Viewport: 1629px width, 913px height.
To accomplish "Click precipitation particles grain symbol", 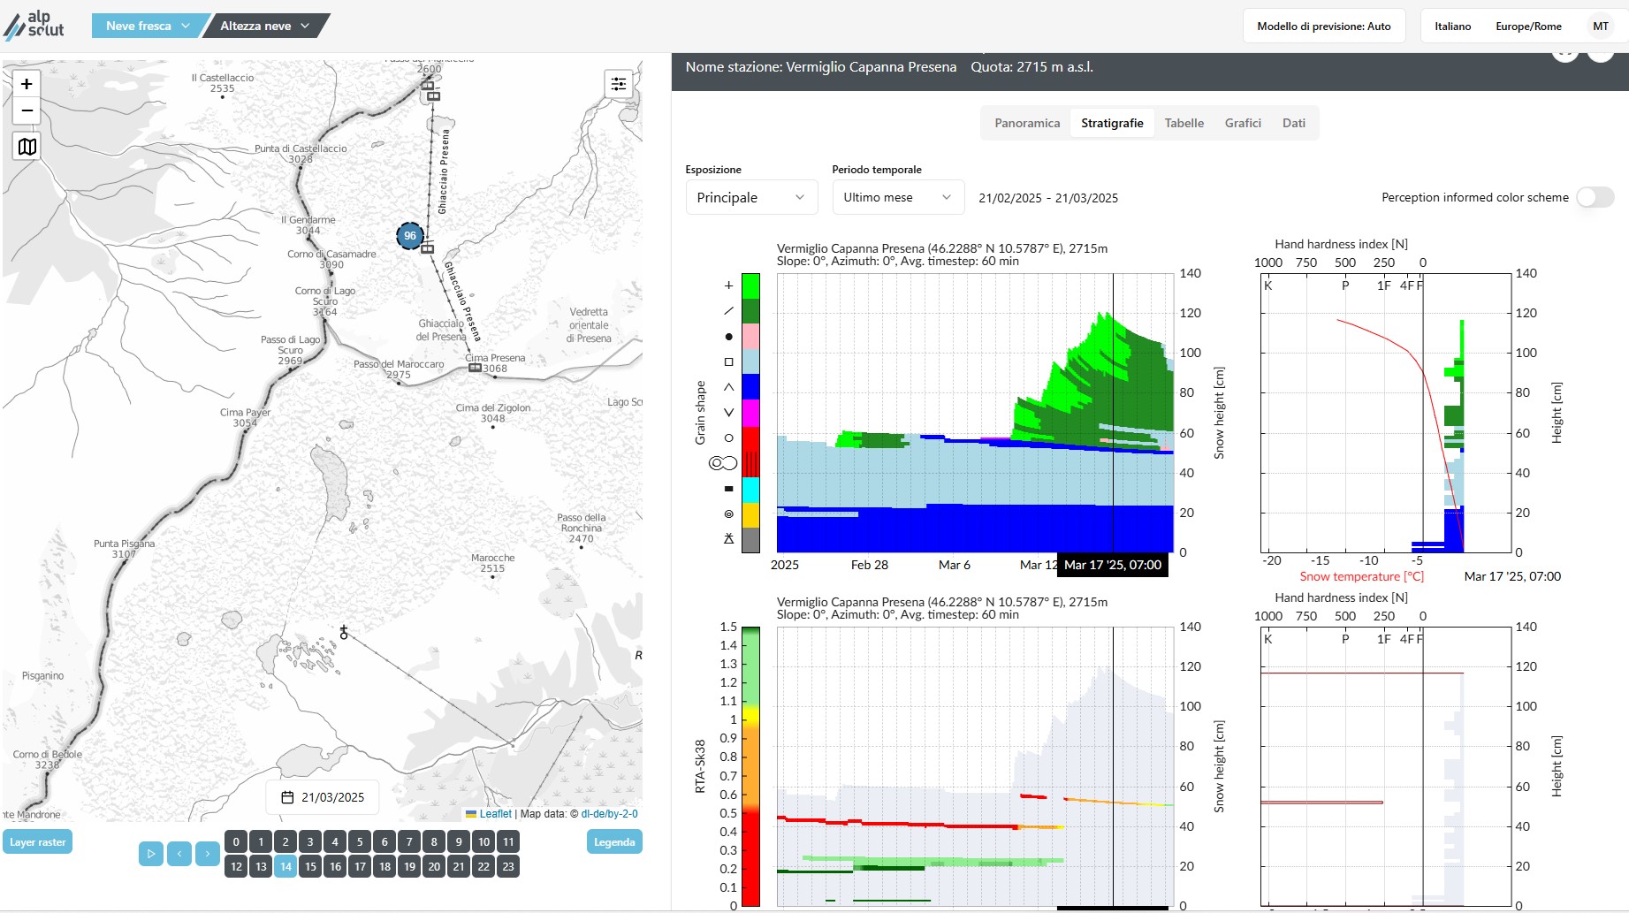I will [728, 285].
